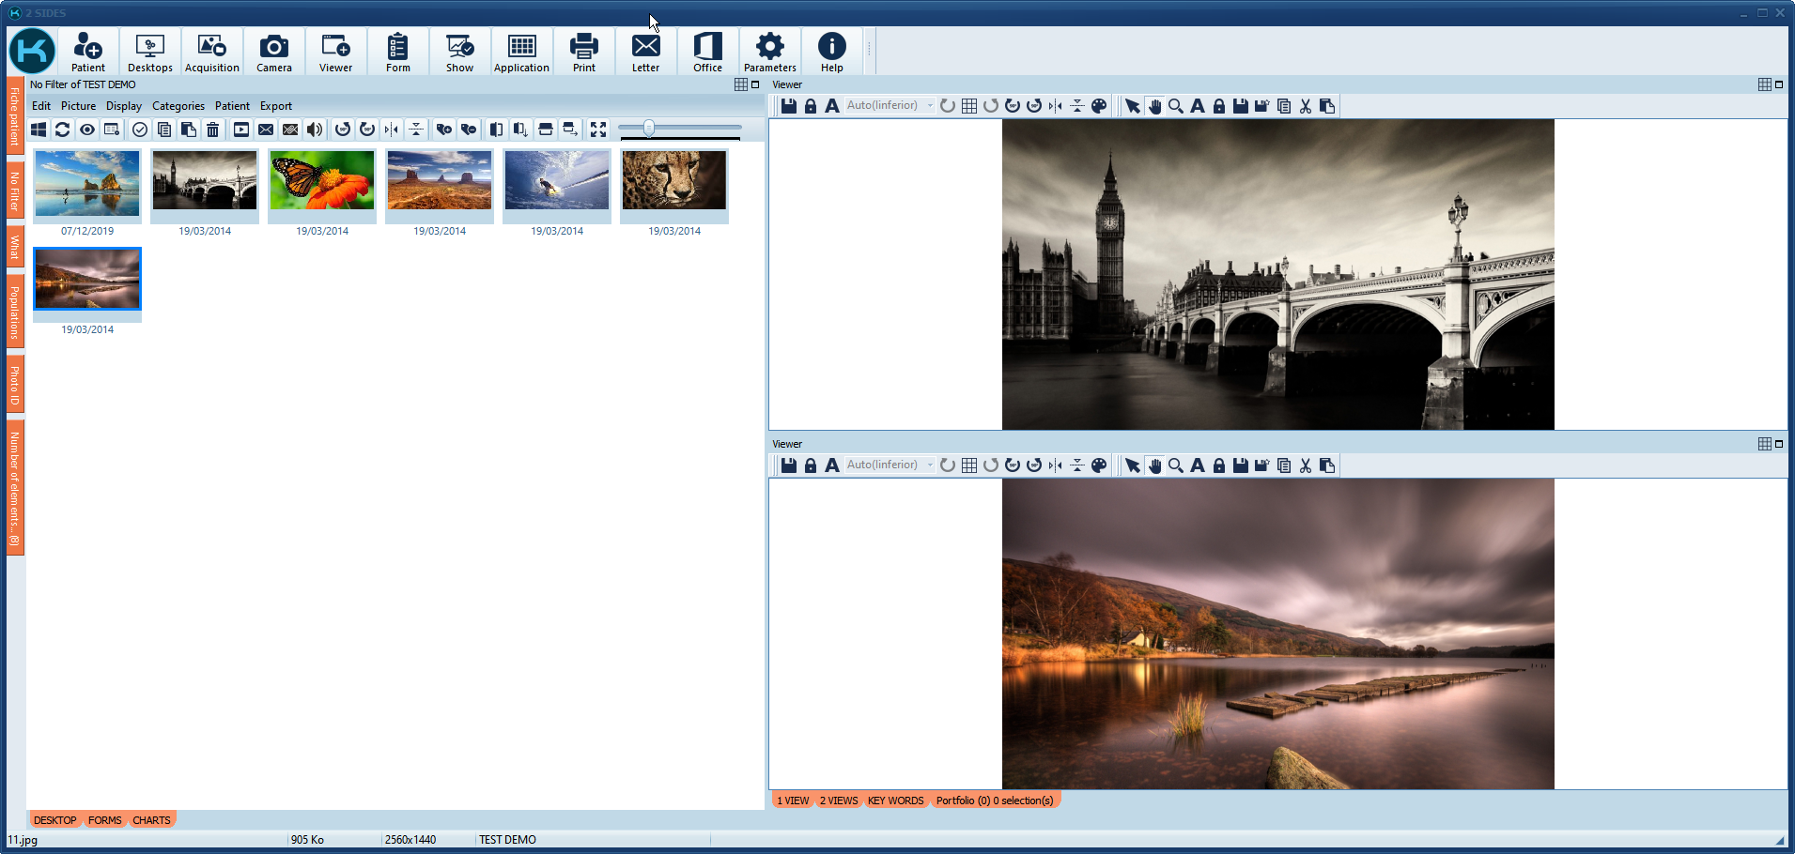This screenshot has width=1795, height=854.
Task: Open the Export menu
Action: [x=276, y=106]
